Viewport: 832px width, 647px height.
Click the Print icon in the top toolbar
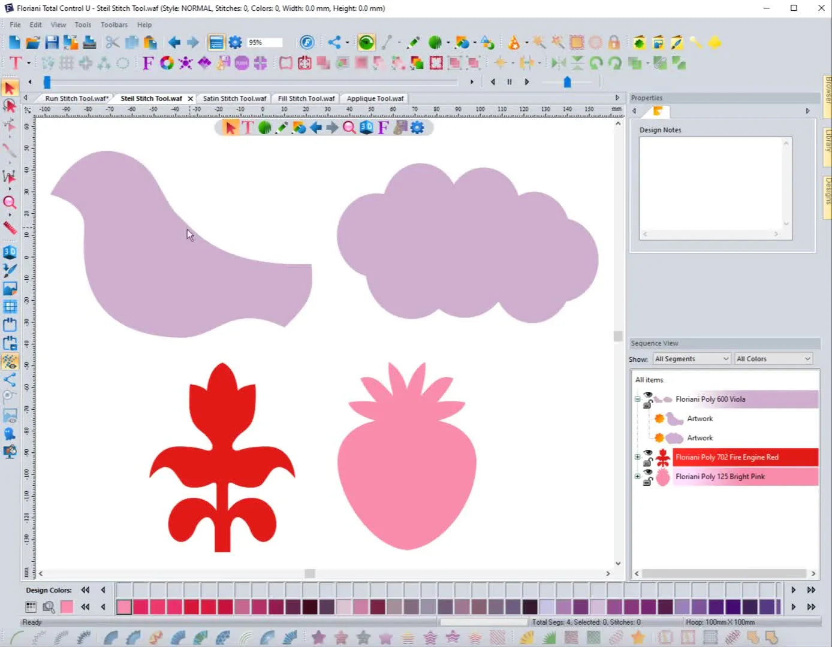click(90, 42)
